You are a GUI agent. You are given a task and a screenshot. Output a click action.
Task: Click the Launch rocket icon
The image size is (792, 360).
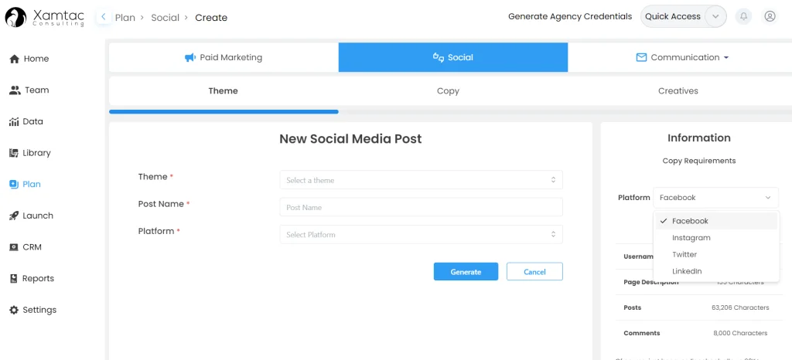point(14,216)
